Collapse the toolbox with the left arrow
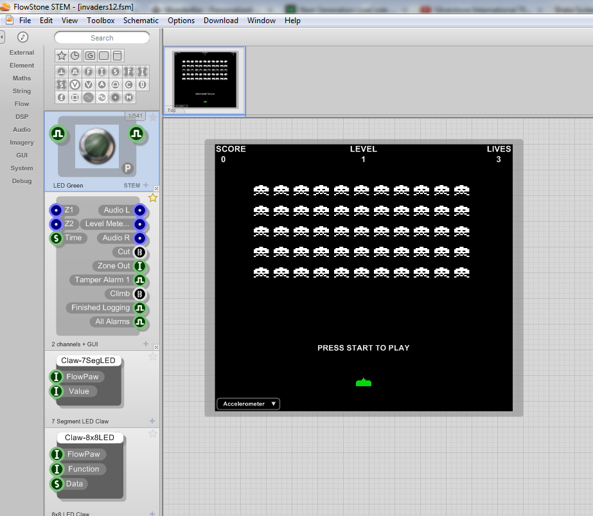 pos(3,37)
